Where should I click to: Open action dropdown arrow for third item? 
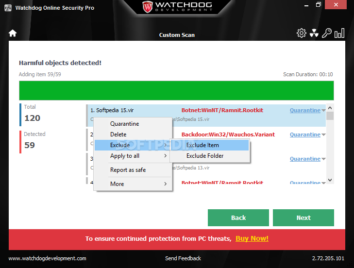click(x=323, y=159)
